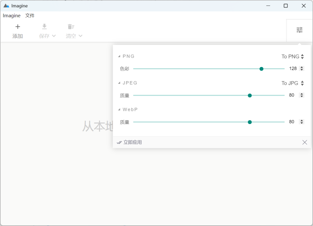Click the JPEG 质量 value stepper
The width and height of the screenshot is (313, 226).
click(x=302, y=95)
